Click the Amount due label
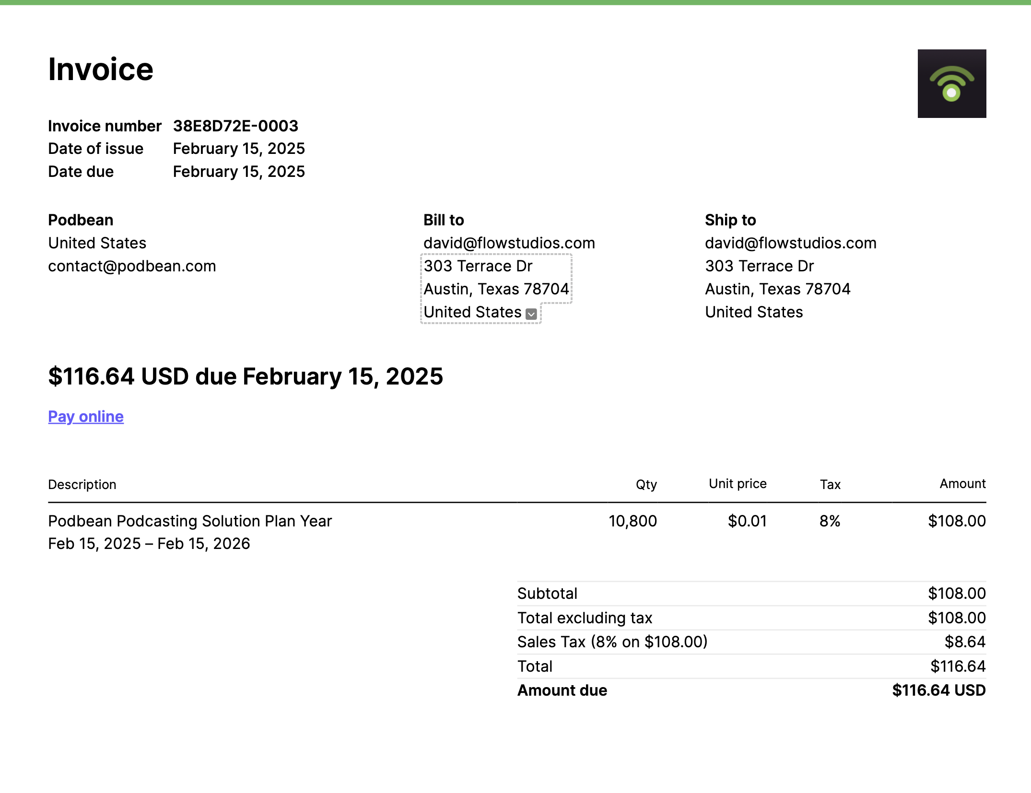Screen dimensions: 1031x793 coord(562,690)
